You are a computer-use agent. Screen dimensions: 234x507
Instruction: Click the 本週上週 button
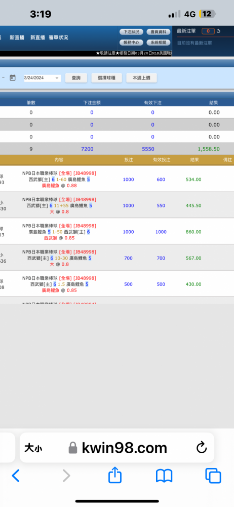click(141, 78)
